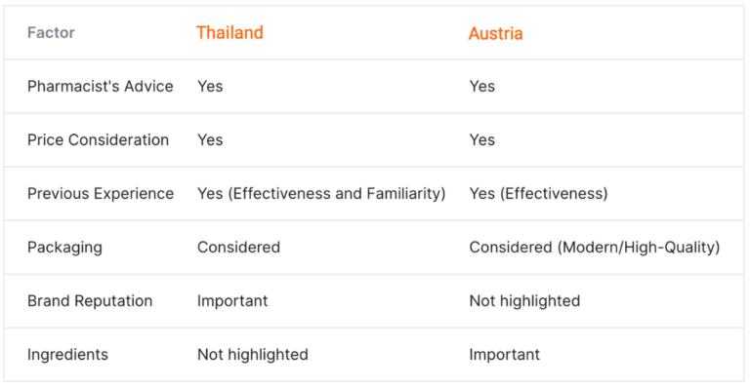Click the Factor column header
The width and height of the screenshot is (750, 388).
(51, 32)
